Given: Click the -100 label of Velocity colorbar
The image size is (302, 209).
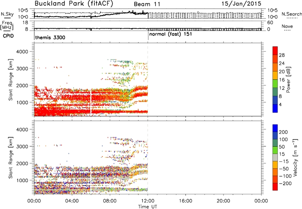Looking at the screenshot, I should click(285, 176).
